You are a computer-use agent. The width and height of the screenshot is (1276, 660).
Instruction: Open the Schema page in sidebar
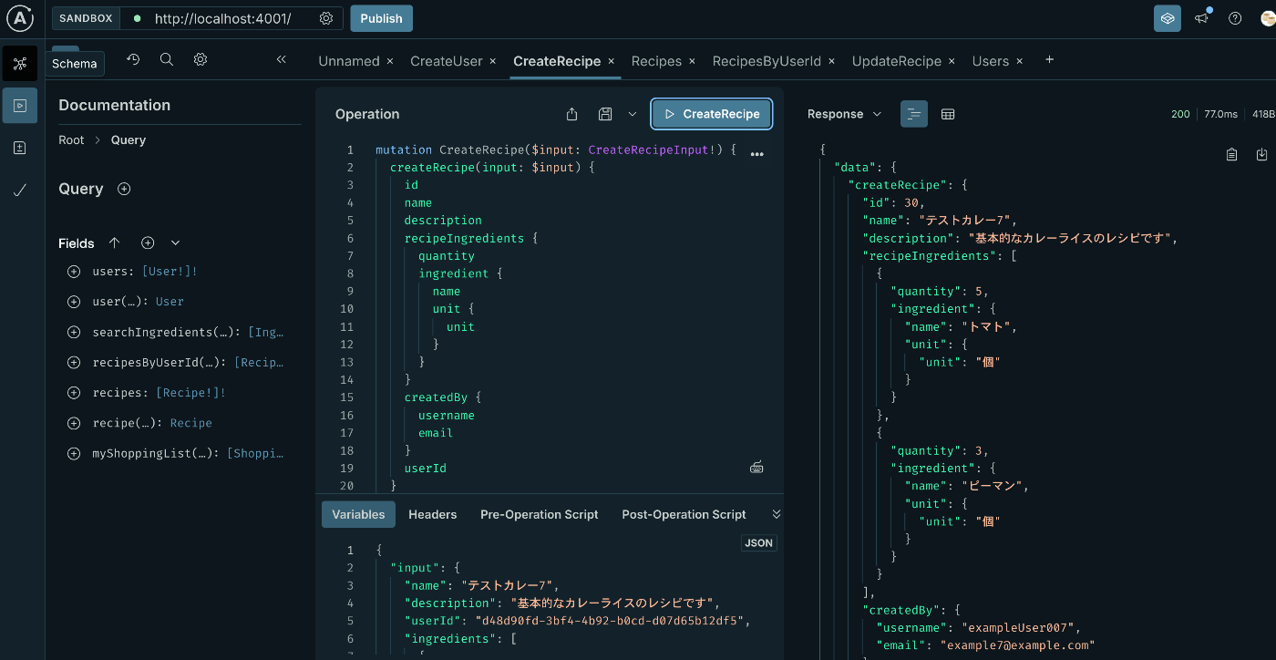(x=20, y=64)
